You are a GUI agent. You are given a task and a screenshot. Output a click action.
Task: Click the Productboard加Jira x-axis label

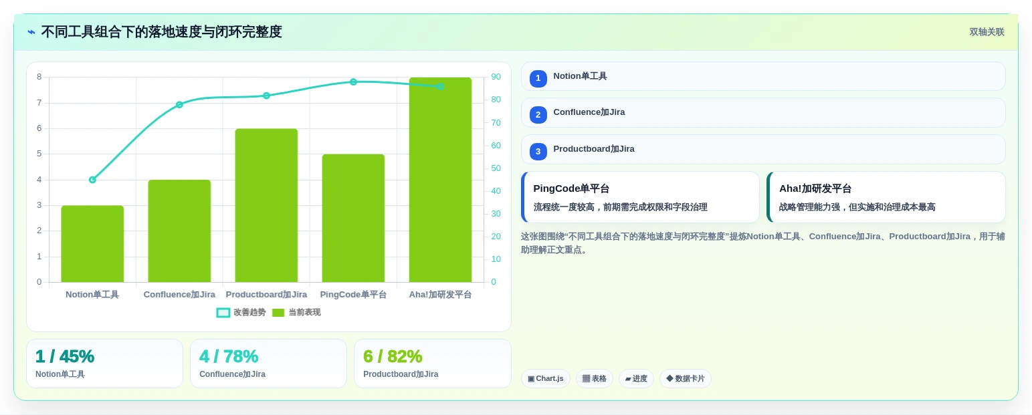point(266,295)
